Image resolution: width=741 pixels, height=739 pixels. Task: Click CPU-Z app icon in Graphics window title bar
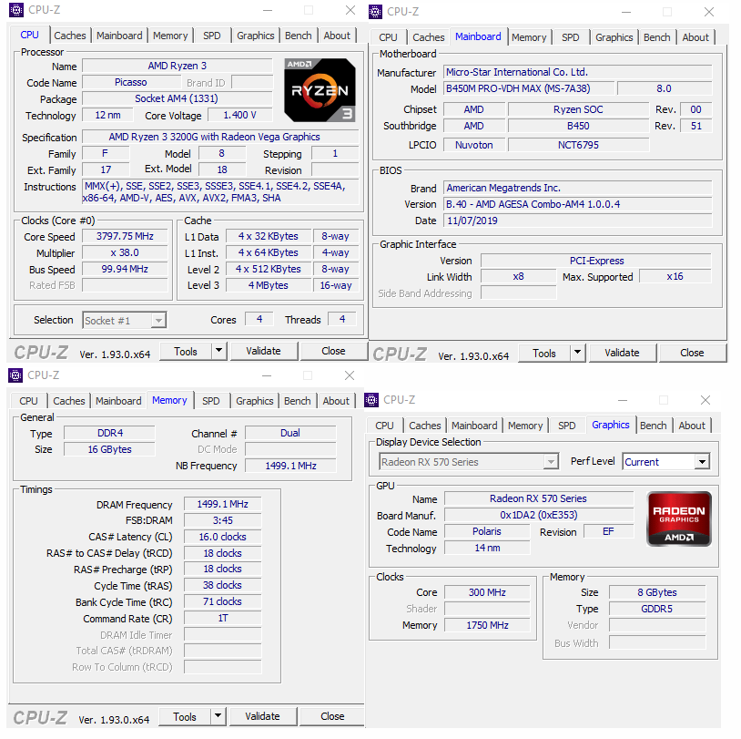371,400
